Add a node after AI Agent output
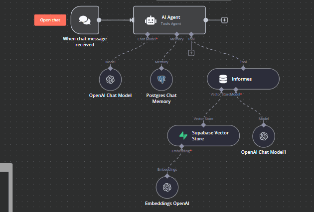Image resolution: width=314 pixels, height=212 pixels. pyautogui.click(x=224, y=20)
